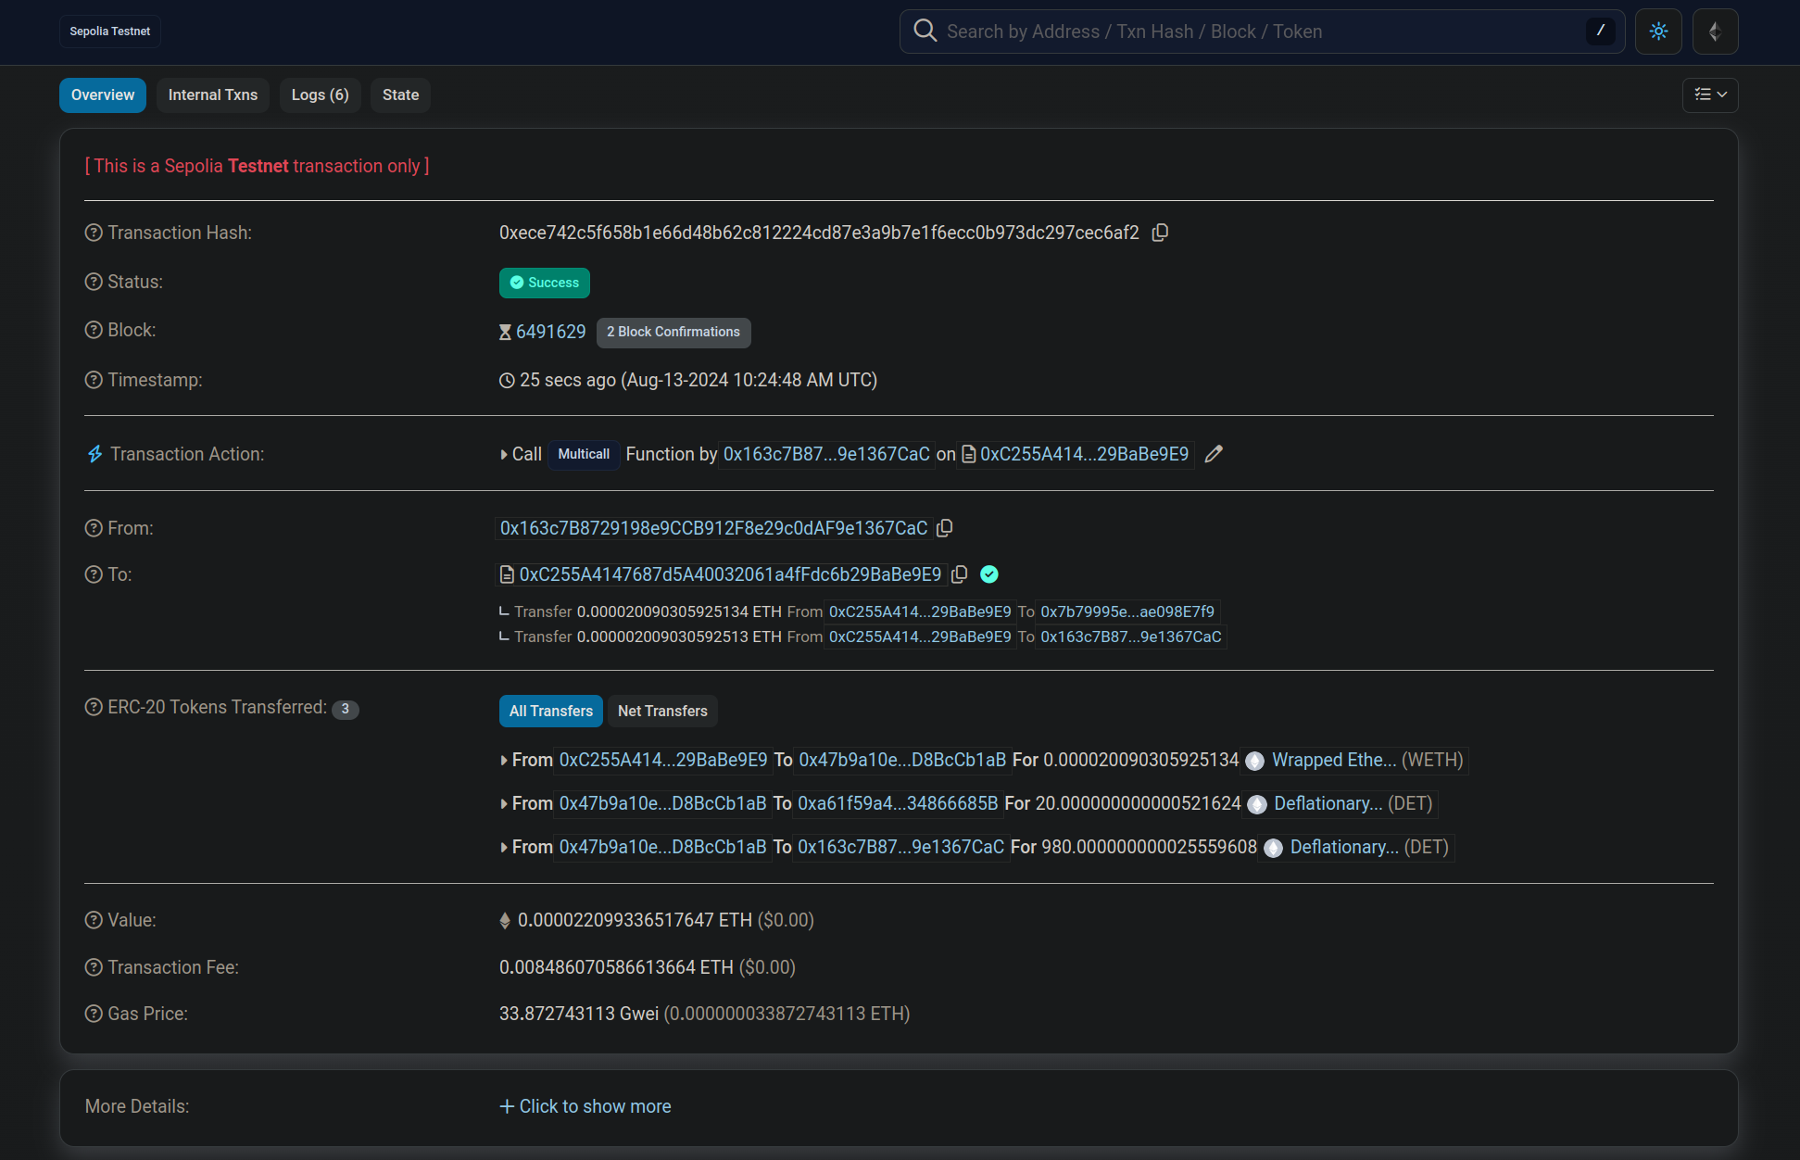
Task: Expand the DET transfer of 980.0000 row arrow
Action: [504, 848]
